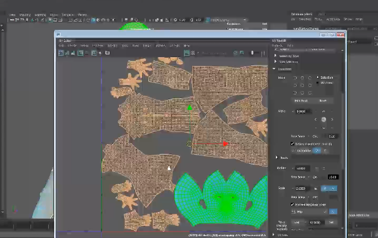The width and height of the screenshot is (378, 238).
Task: Uncheck Prevent Negative Scale checkbox
Action: click(x=292, y=204)
